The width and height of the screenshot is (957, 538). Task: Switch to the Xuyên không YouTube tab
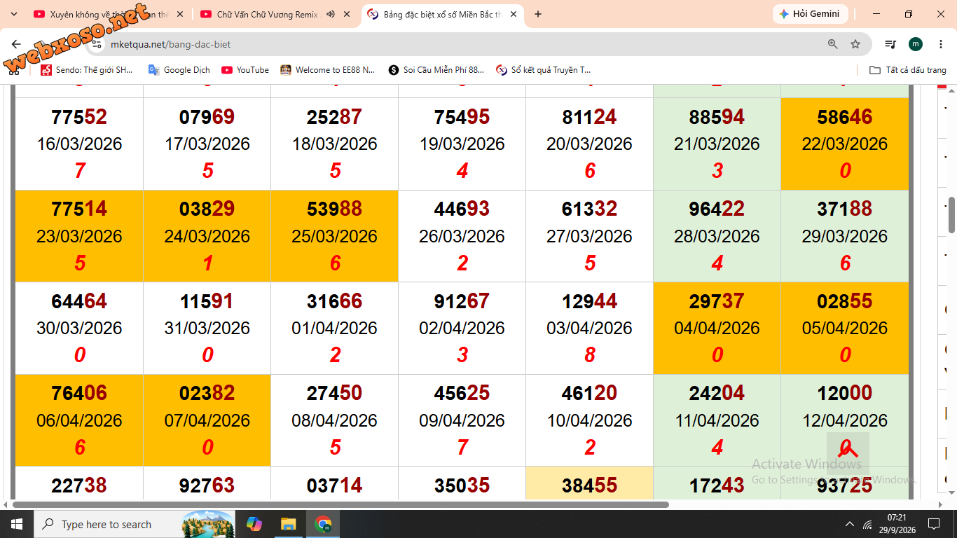(x=109, y=14)
